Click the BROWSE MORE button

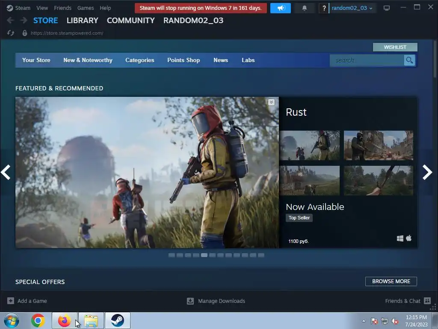click(391, 281)
